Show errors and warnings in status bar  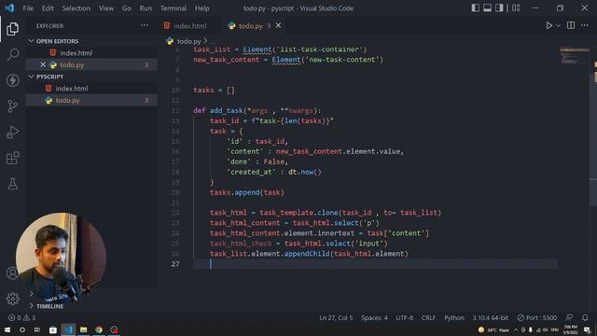(x=22, y=317)
